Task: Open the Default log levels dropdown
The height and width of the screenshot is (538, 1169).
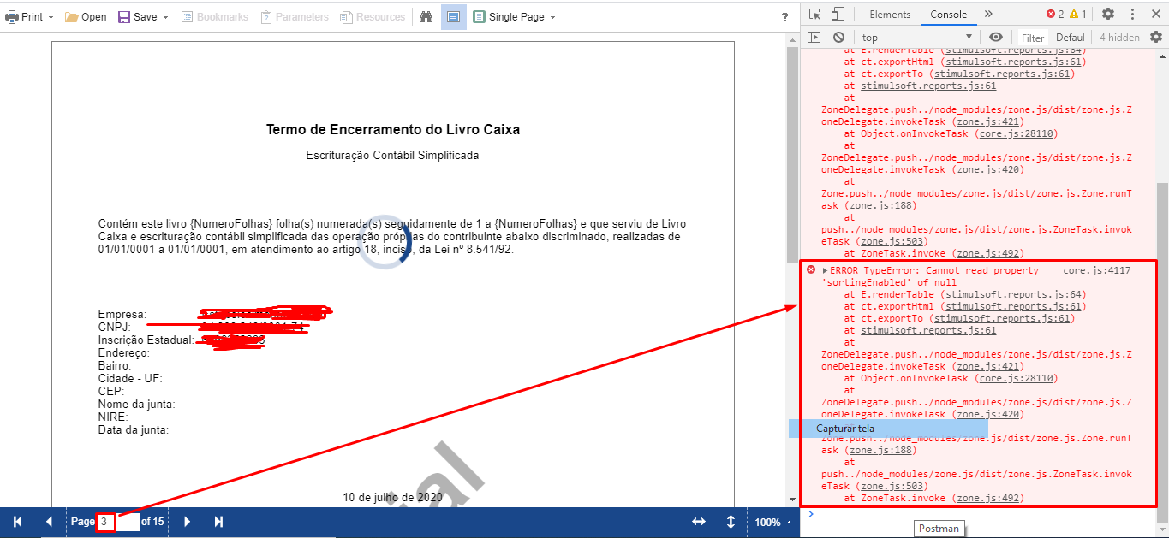Action: 1071,38
